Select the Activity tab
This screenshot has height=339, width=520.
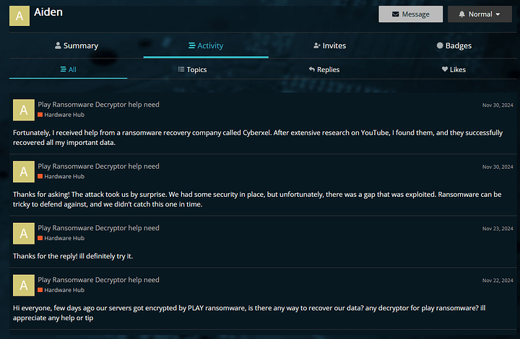pyautogui.click(x=206, y=45)
